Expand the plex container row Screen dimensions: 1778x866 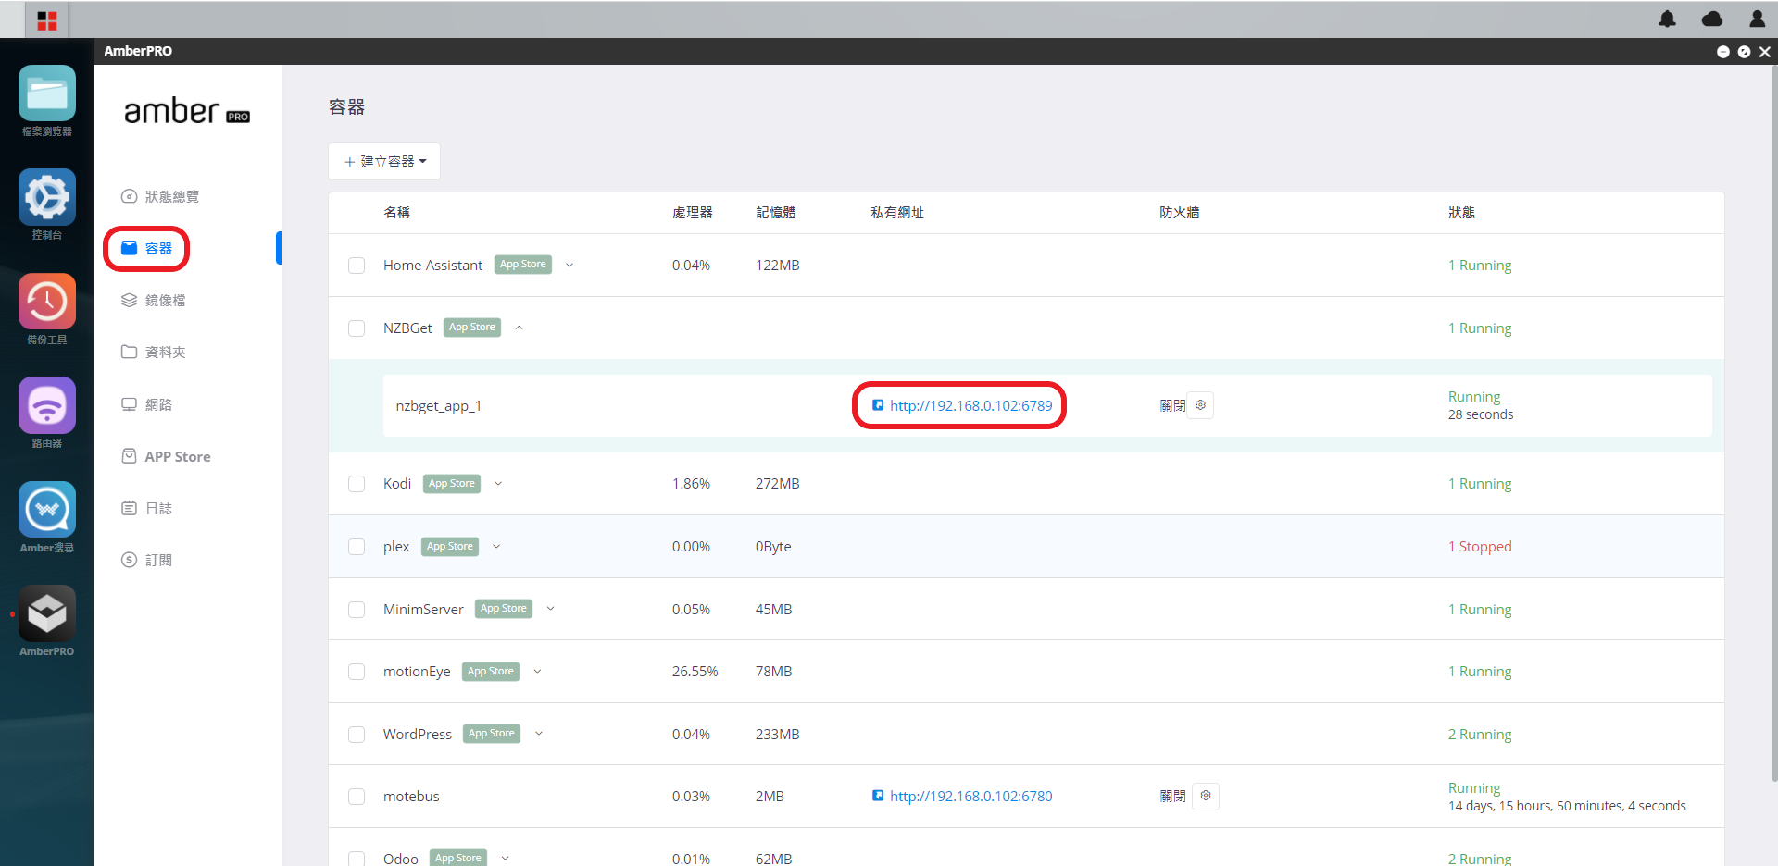click(x=496, y=547)
